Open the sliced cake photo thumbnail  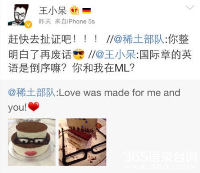click(82, 142)
